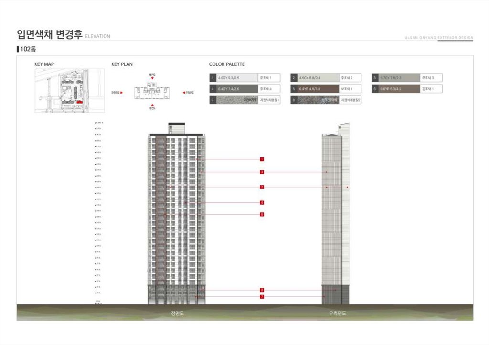Click red callout marker number 8
The height and width of the screenshot is (345, 489).
click(x=262, y=290)
